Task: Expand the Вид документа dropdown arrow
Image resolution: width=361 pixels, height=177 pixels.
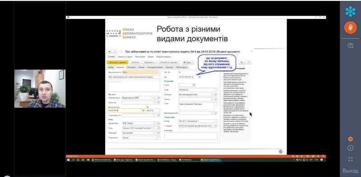Action: (x=158, y=72)
